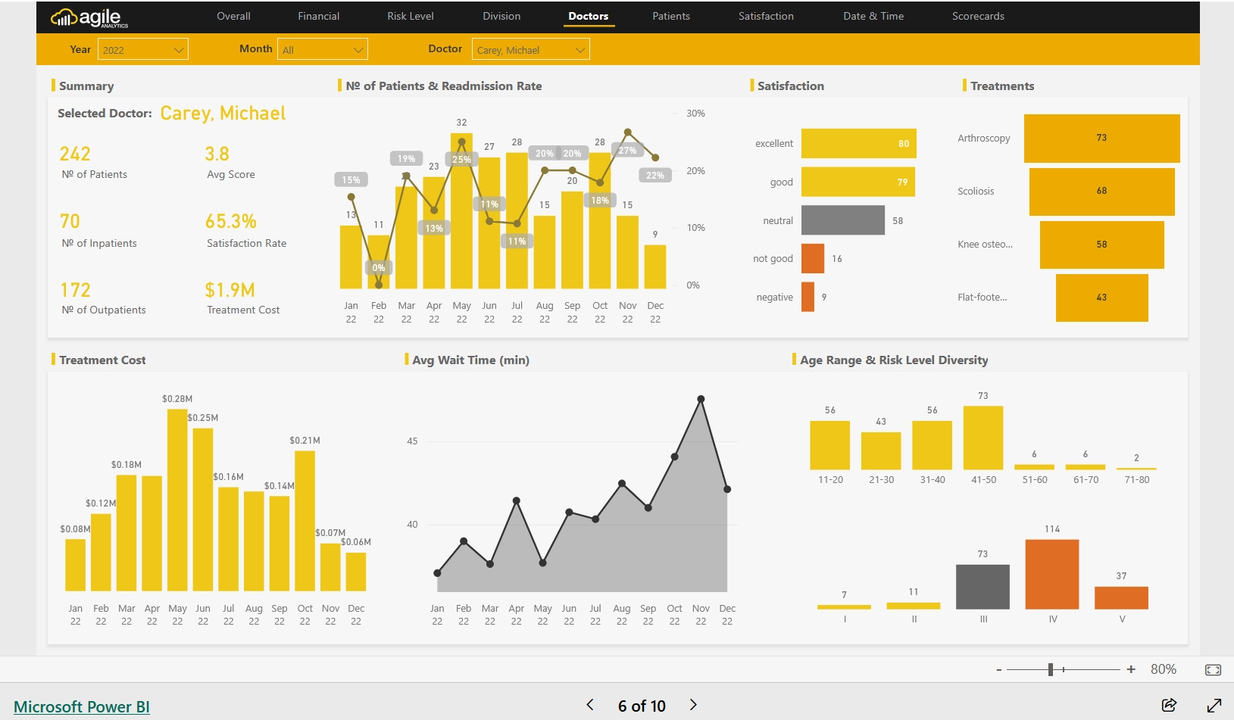Click the zoom in plus button
Image resolution: width=1234 pixels, height=720 pixels.
[x=1131, y=669]
